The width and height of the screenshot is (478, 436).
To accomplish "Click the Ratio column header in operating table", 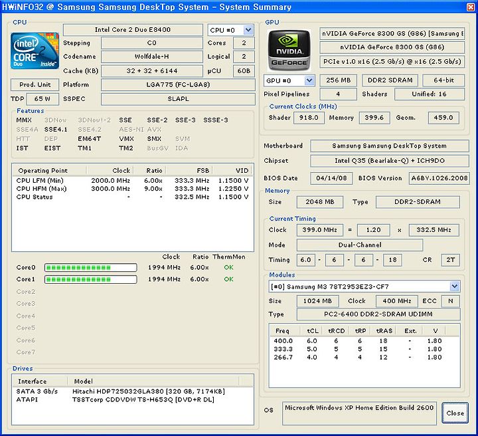I will [150, 170].
